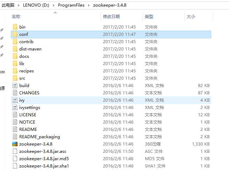This screenshot has width=229, height=172.
Task: Click the NOTICE document icon
Action: tap(15, 122)
